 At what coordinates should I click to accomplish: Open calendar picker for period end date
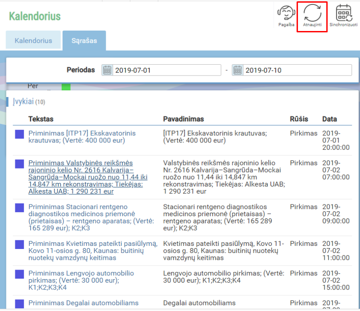point(238,70)
